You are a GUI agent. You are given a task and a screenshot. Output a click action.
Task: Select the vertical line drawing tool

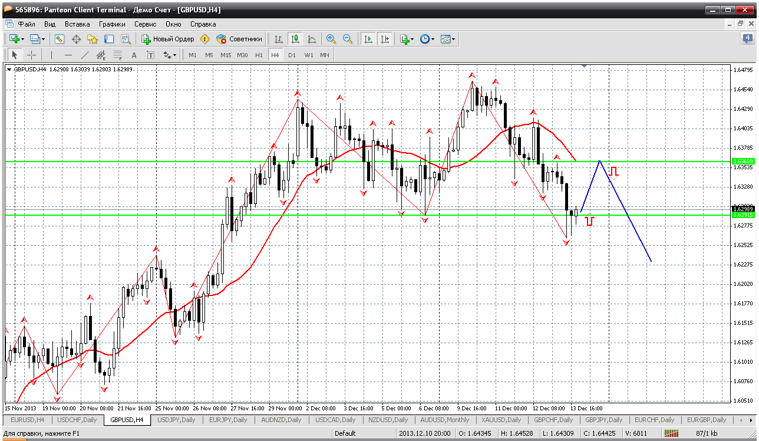coord(51,55)
